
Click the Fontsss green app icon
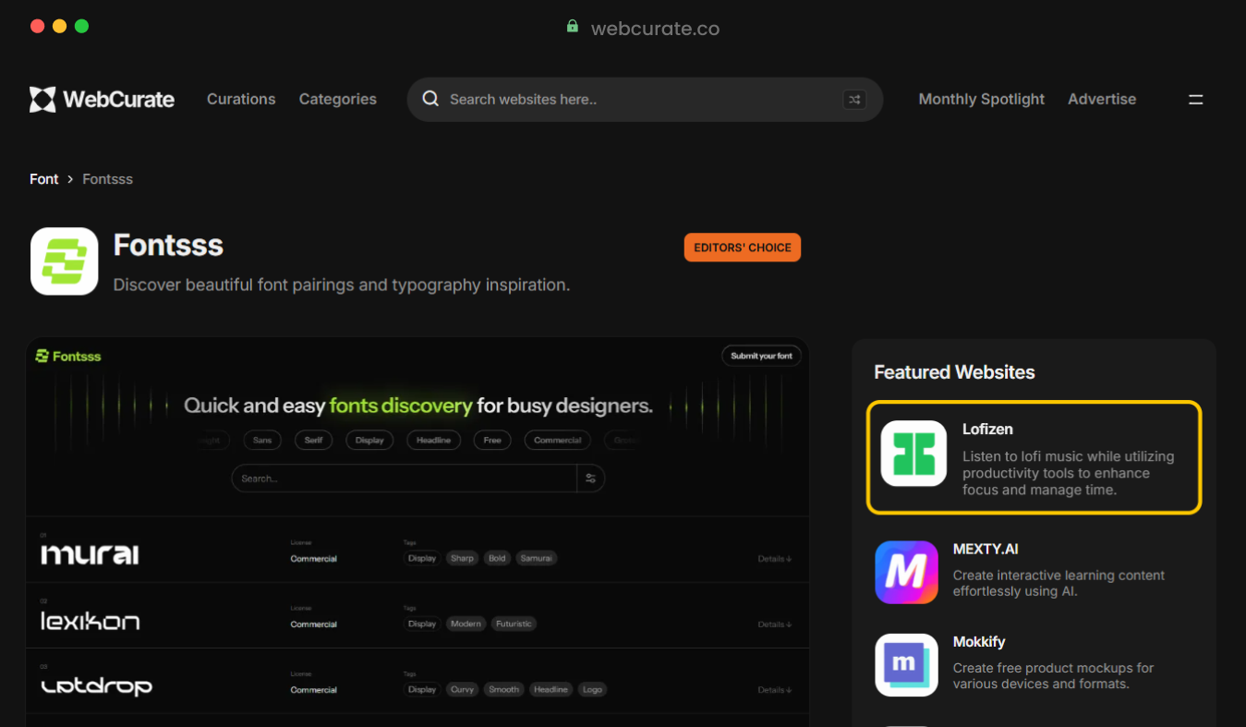65,261
